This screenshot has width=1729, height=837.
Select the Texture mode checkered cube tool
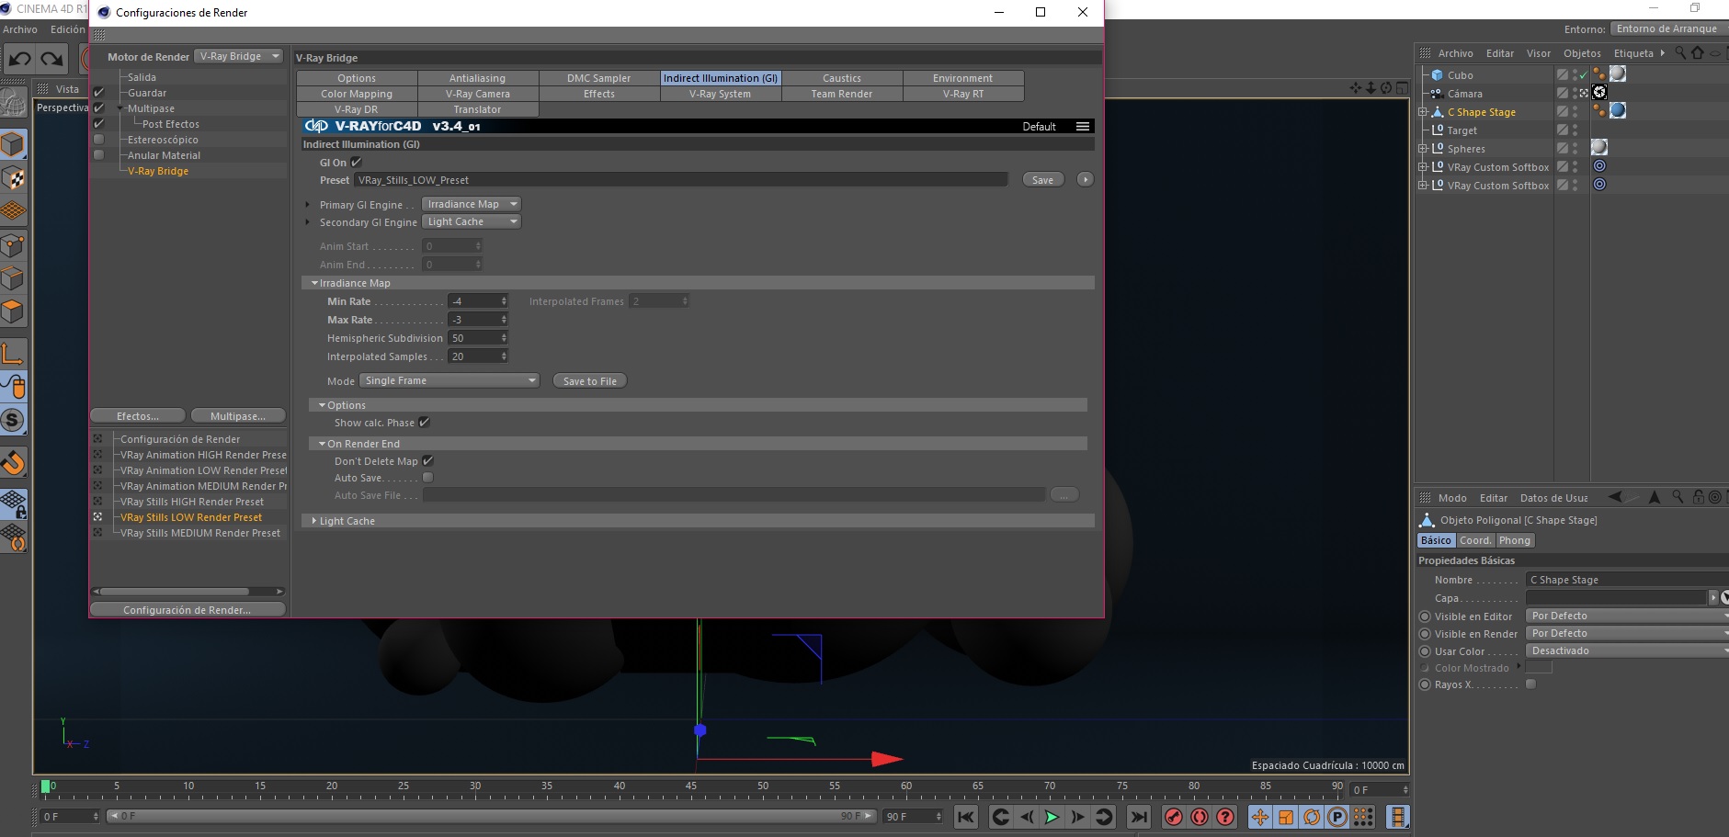coord(13,178)
